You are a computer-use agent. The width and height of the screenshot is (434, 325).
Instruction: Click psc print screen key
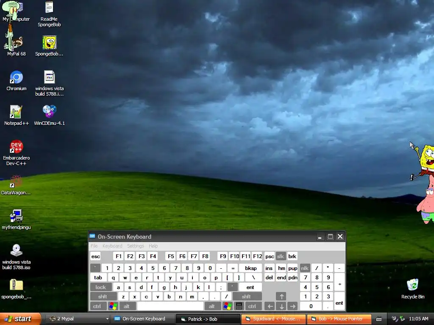270,256
